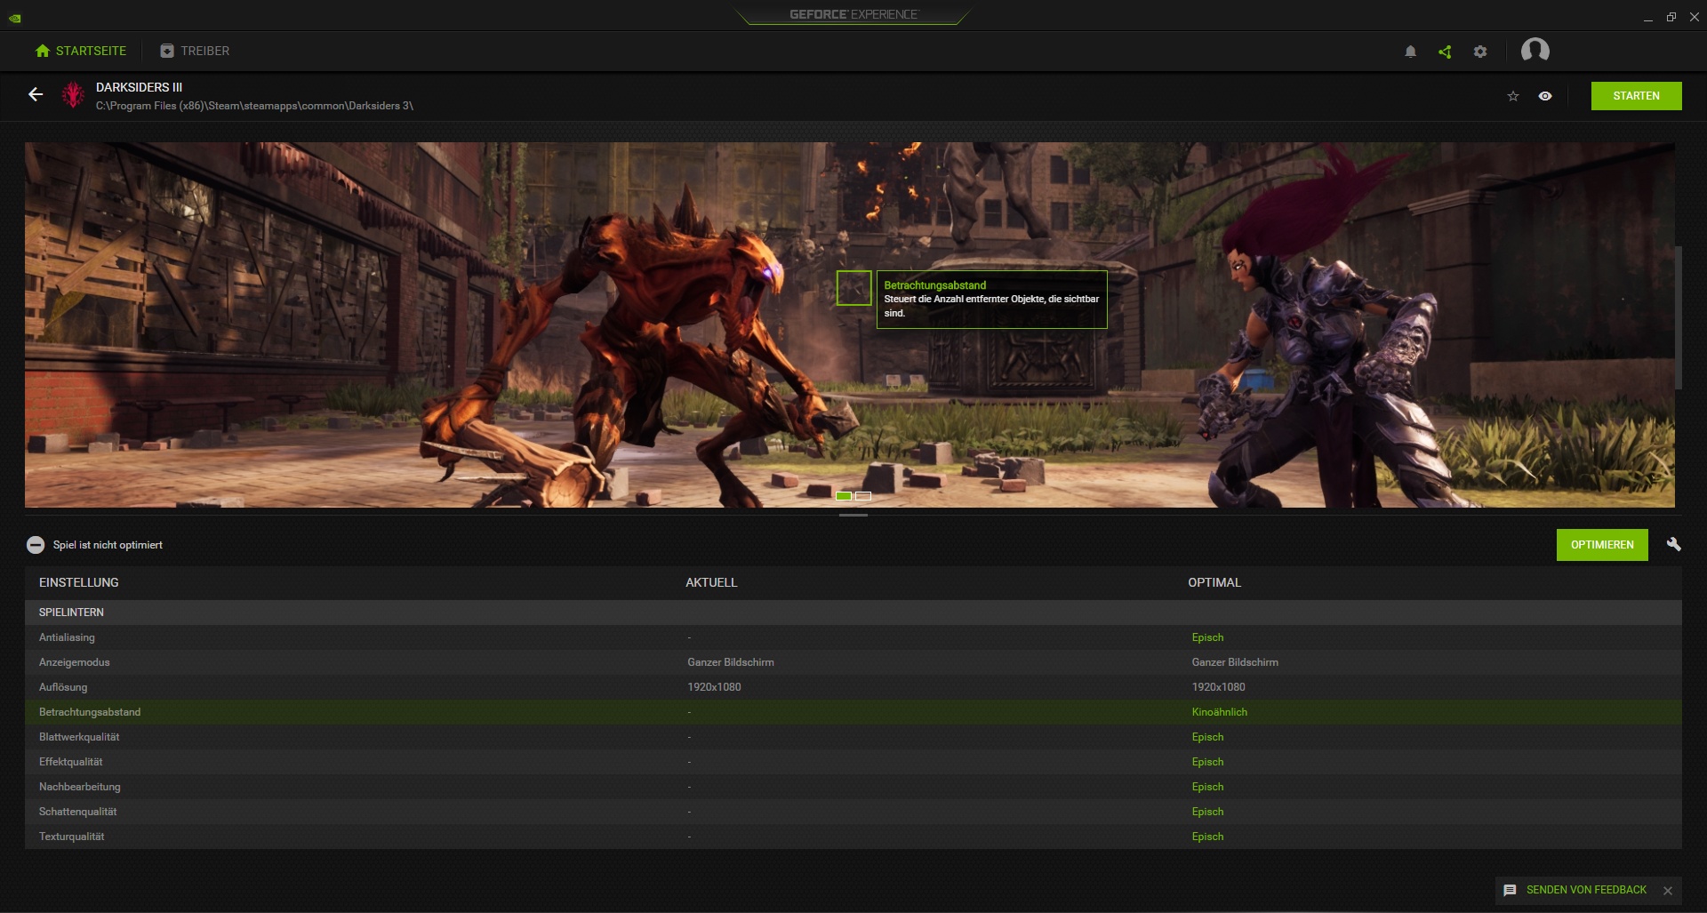
Task: Click the Optimal column header
Action: point(1214,582)
